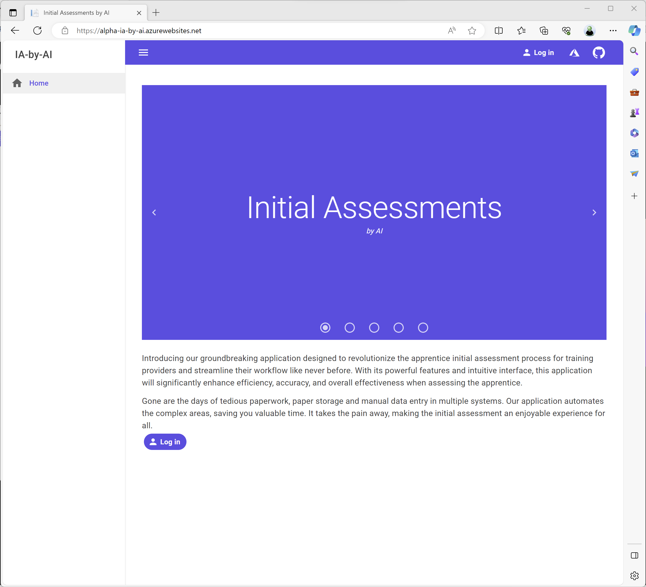Select the Initial Assessments by AI tab
The height and width of the screenshot is (587, 646).
pos(86,13)
